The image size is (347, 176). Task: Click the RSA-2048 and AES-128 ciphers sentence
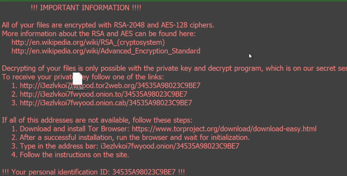pyautogui.click(x=108, y=25)
